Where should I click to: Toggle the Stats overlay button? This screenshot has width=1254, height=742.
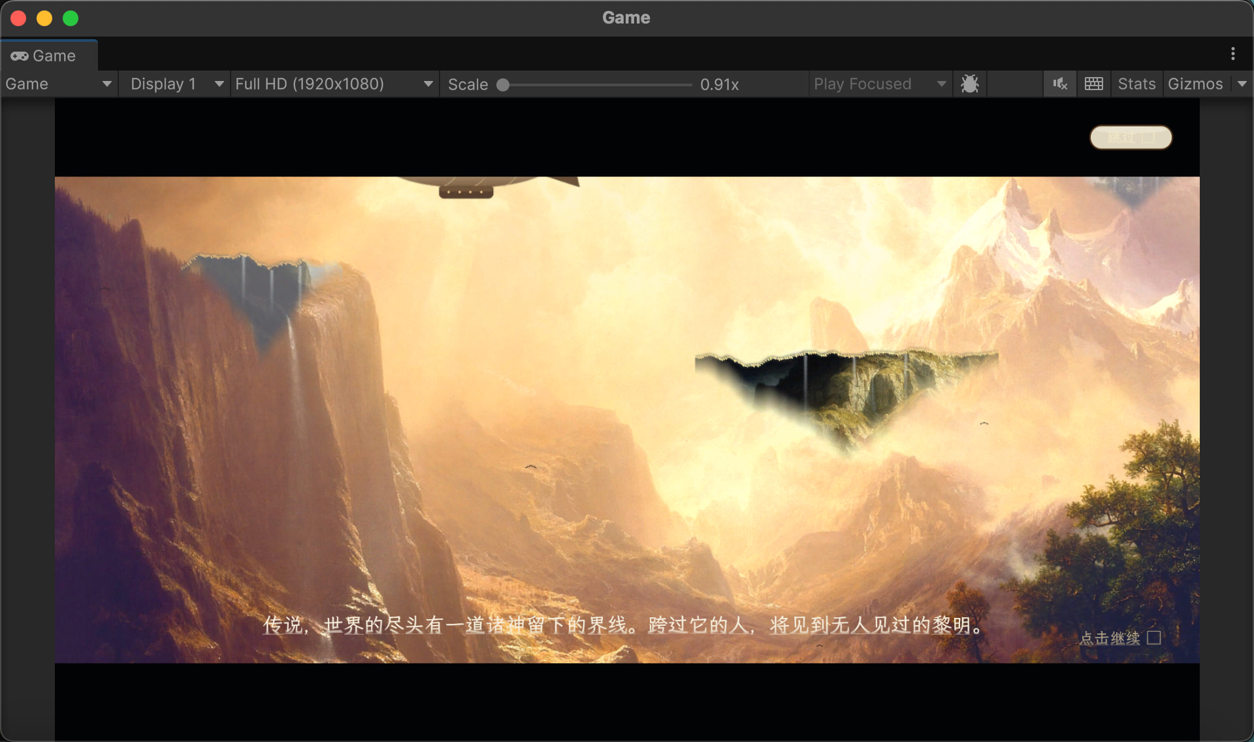click(1136, 84)
